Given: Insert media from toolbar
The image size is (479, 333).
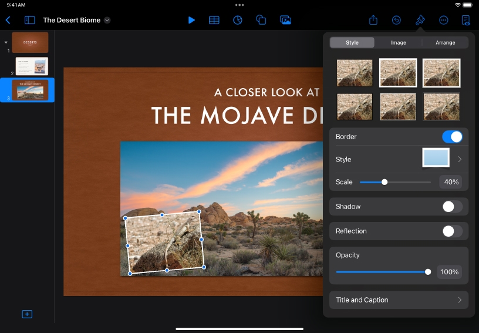Looking at the screenshot, I should [x=285, y=20].
